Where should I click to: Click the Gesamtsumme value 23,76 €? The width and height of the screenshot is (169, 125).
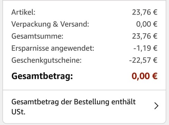[145, 36]
